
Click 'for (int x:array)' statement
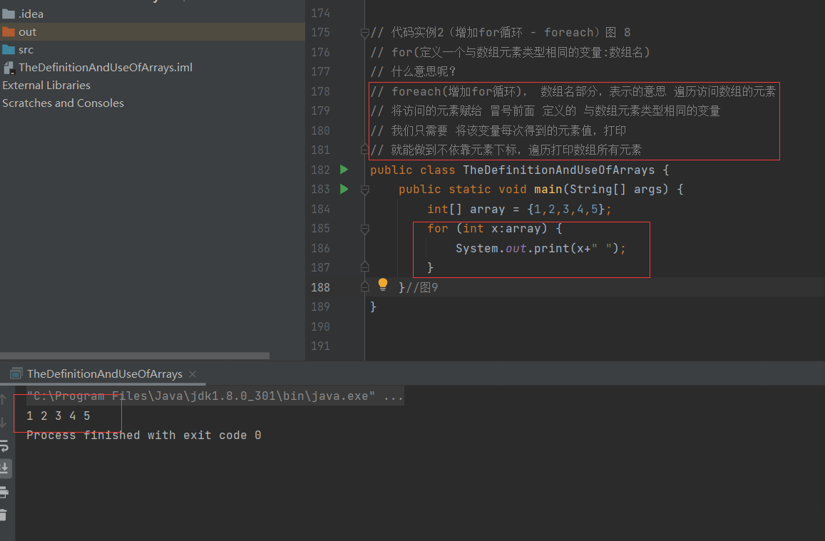click(494, 229)
